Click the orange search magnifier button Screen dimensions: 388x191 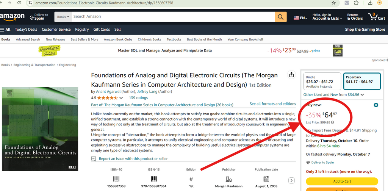[x=280, y=17]
